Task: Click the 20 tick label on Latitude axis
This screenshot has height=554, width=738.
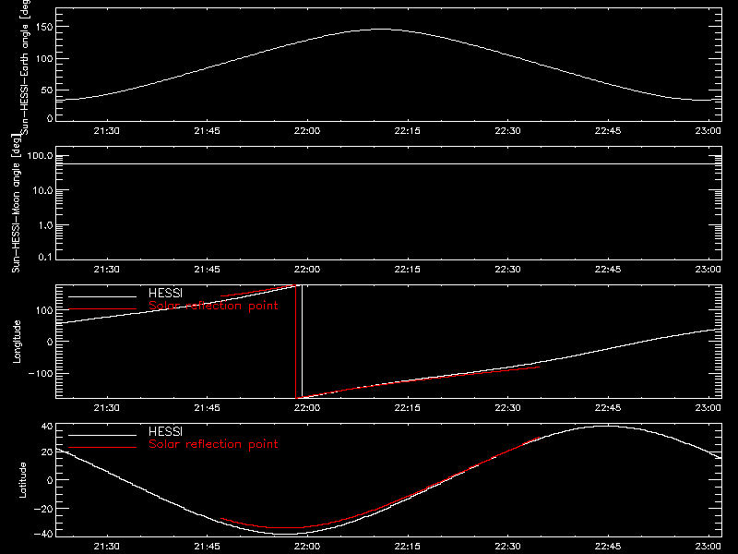Action: 47,452
